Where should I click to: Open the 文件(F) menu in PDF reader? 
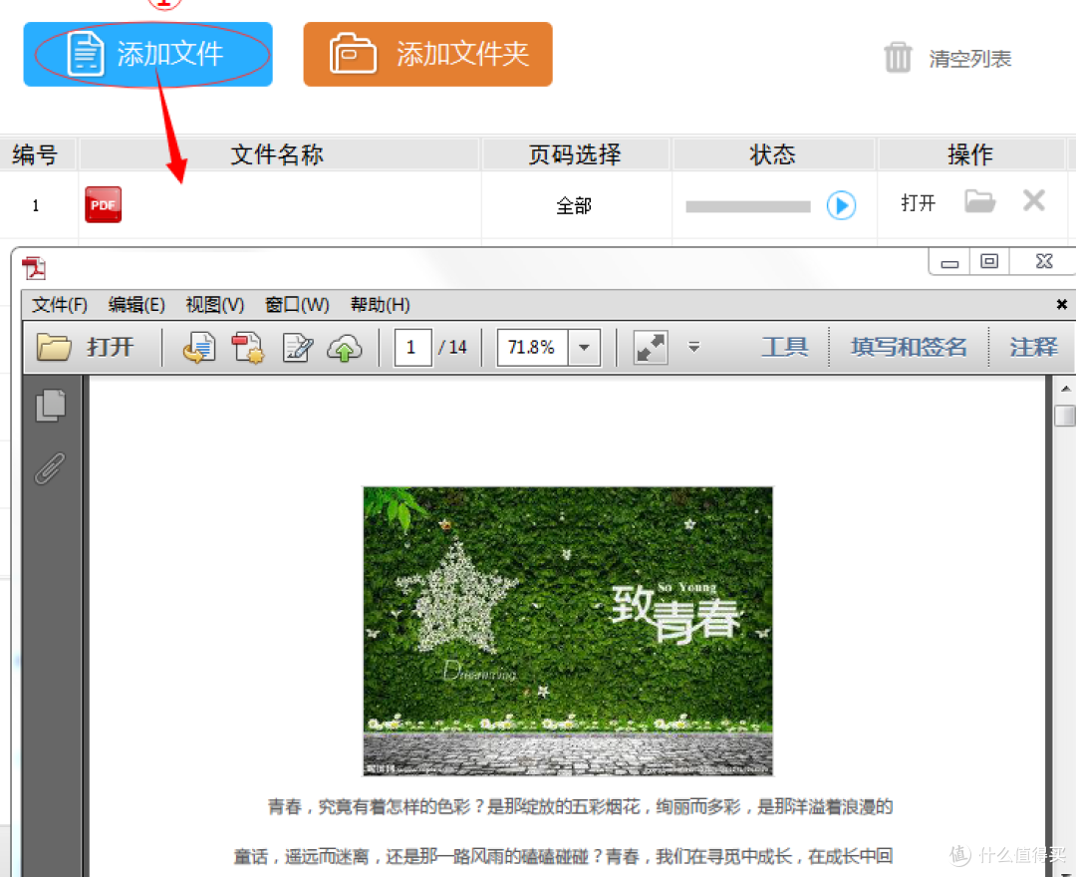tap(60, 305)
